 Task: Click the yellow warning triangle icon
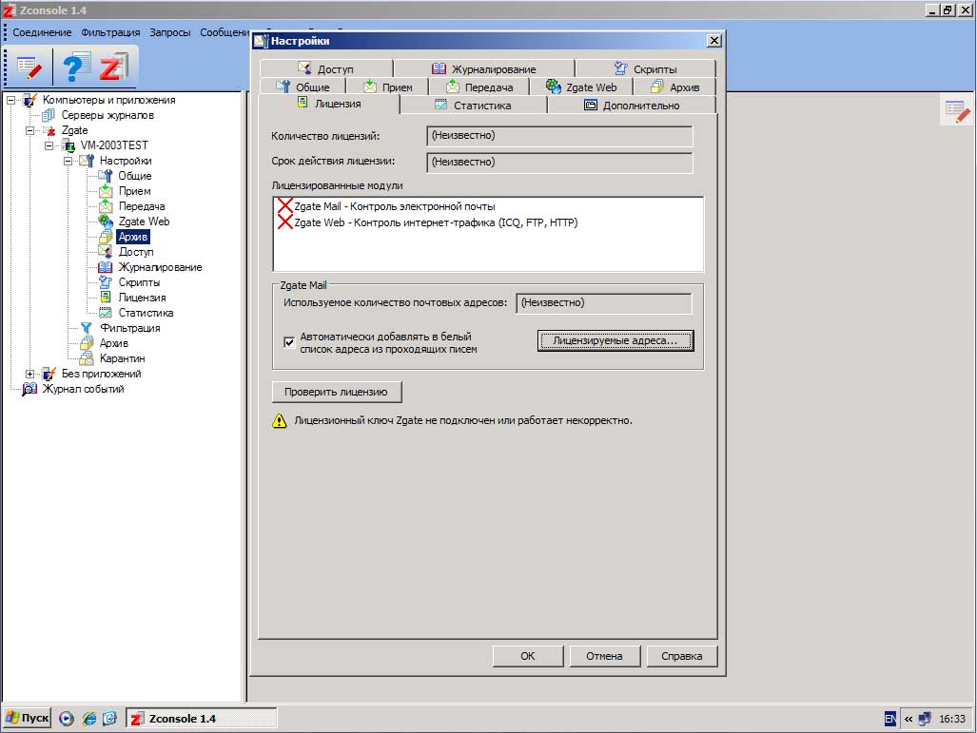(280, 421)
